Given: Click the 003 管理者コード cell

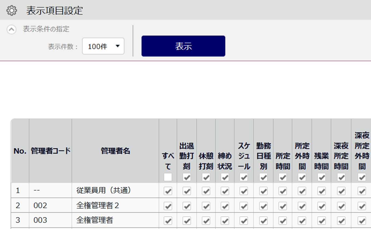Looking at the screenshot, I should (50, 220).
